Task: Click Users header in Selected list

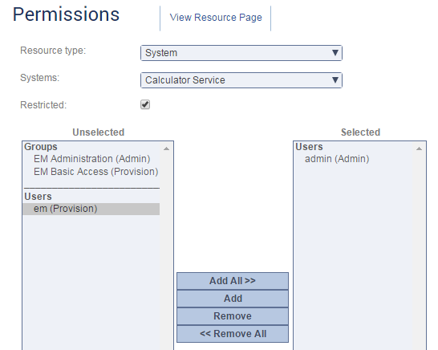Action: pyautogui.click(x=309, y=147)
